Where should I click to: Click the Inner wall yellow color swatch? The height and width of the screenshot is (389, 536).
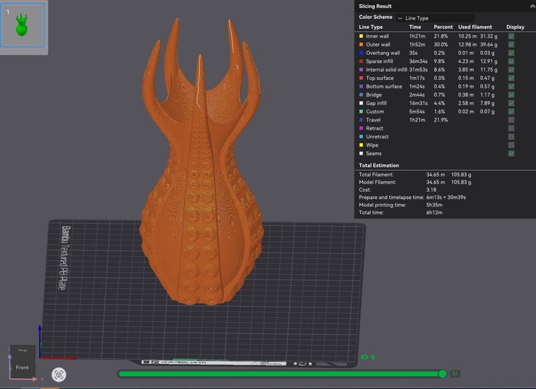pyautogui.click(x=361, y=36)
